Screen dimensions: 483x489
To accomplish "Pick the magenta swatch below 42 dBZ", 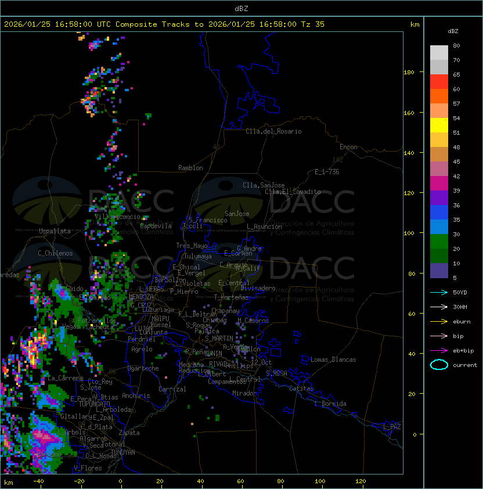I will coord(439,183).
